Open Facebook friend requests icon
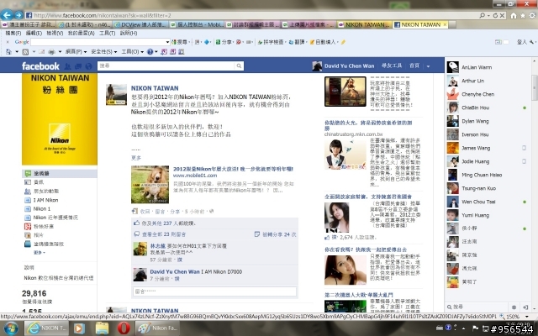This screenshot has height=336, width=538. pyautogui.click(x=68, y=66)
